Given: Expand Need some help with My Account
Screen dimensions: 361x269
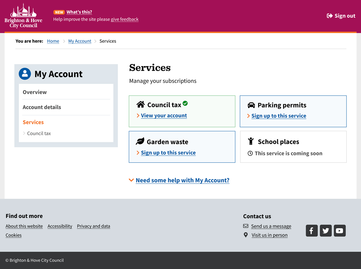Looking at the screenshot, I should pos(182,180).
